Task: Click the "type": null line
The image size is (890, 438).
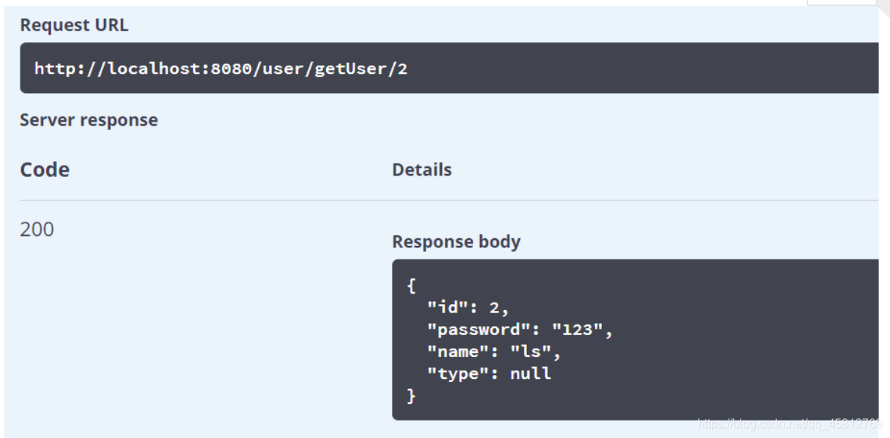Action: [489, 374]
